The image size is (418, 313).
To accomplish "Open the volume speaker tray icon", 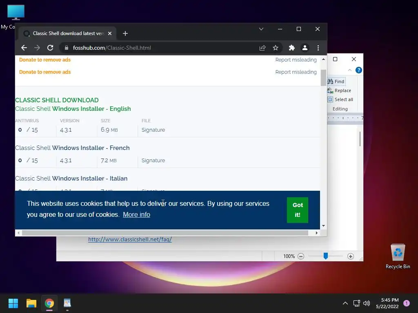I will point(367,303).
